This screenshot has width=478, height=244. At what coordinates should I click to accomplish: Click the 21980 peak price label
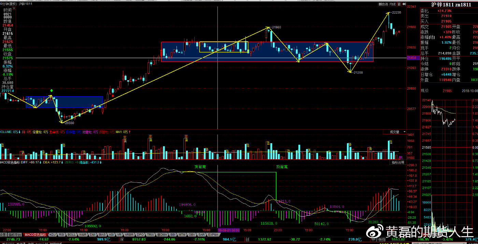tap(277, 27)
